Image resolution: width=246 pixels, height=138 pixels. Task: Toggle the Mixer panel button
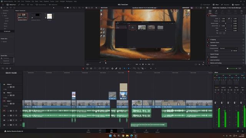[216, 5]
